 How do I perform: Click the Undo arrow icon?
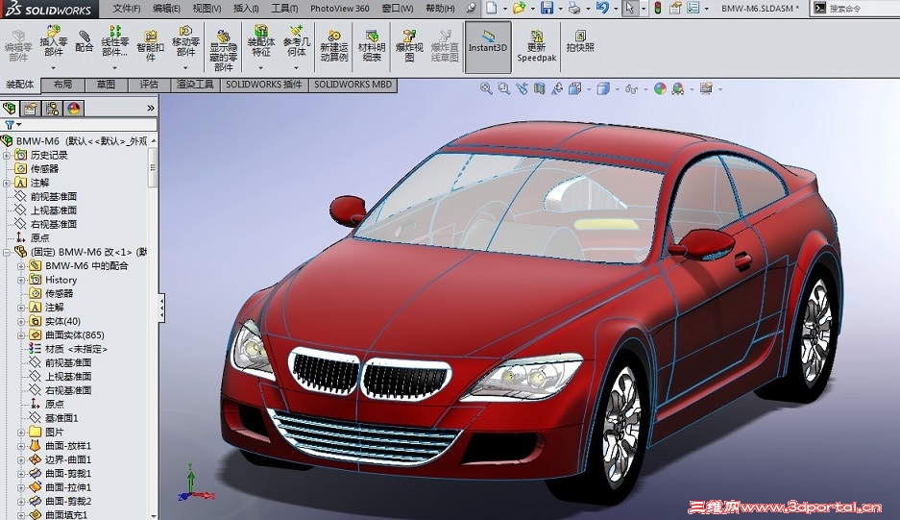click(602, 8)
